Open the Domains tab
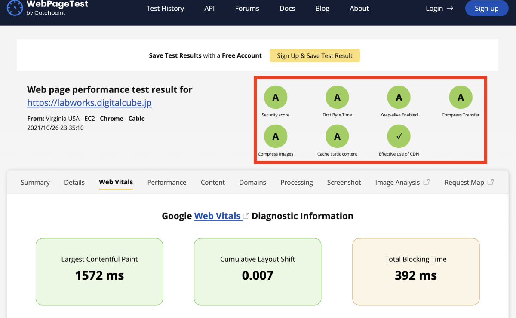516x318 pixels. click(253, 182)
